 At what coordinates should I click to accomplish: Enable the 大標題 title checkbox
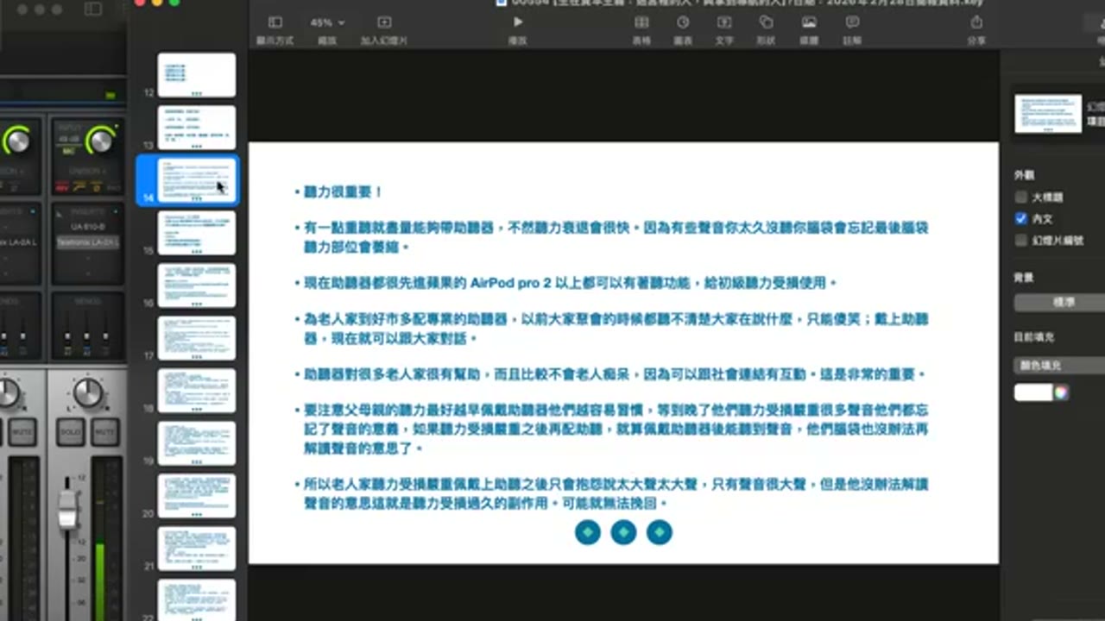1021,197
